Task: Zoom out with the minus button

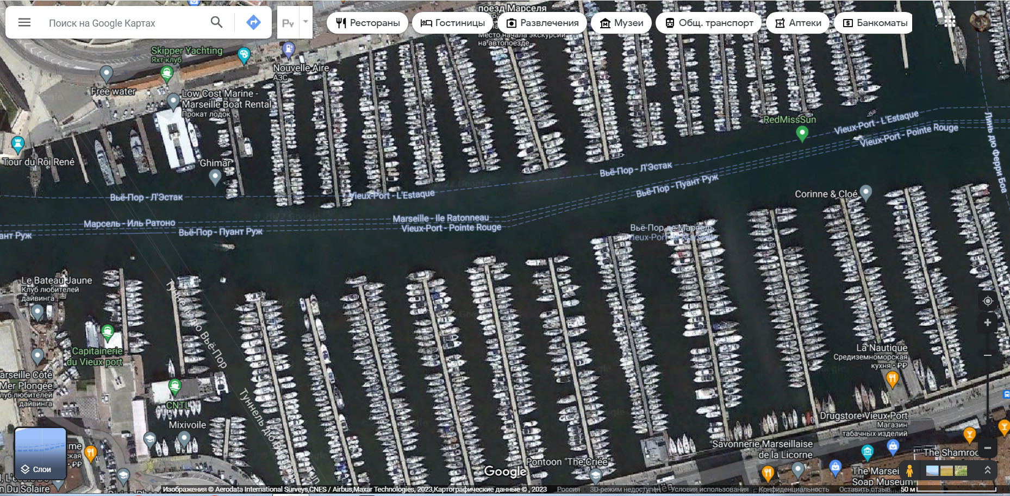Action: pyautogui.click(x=988, y=448)
